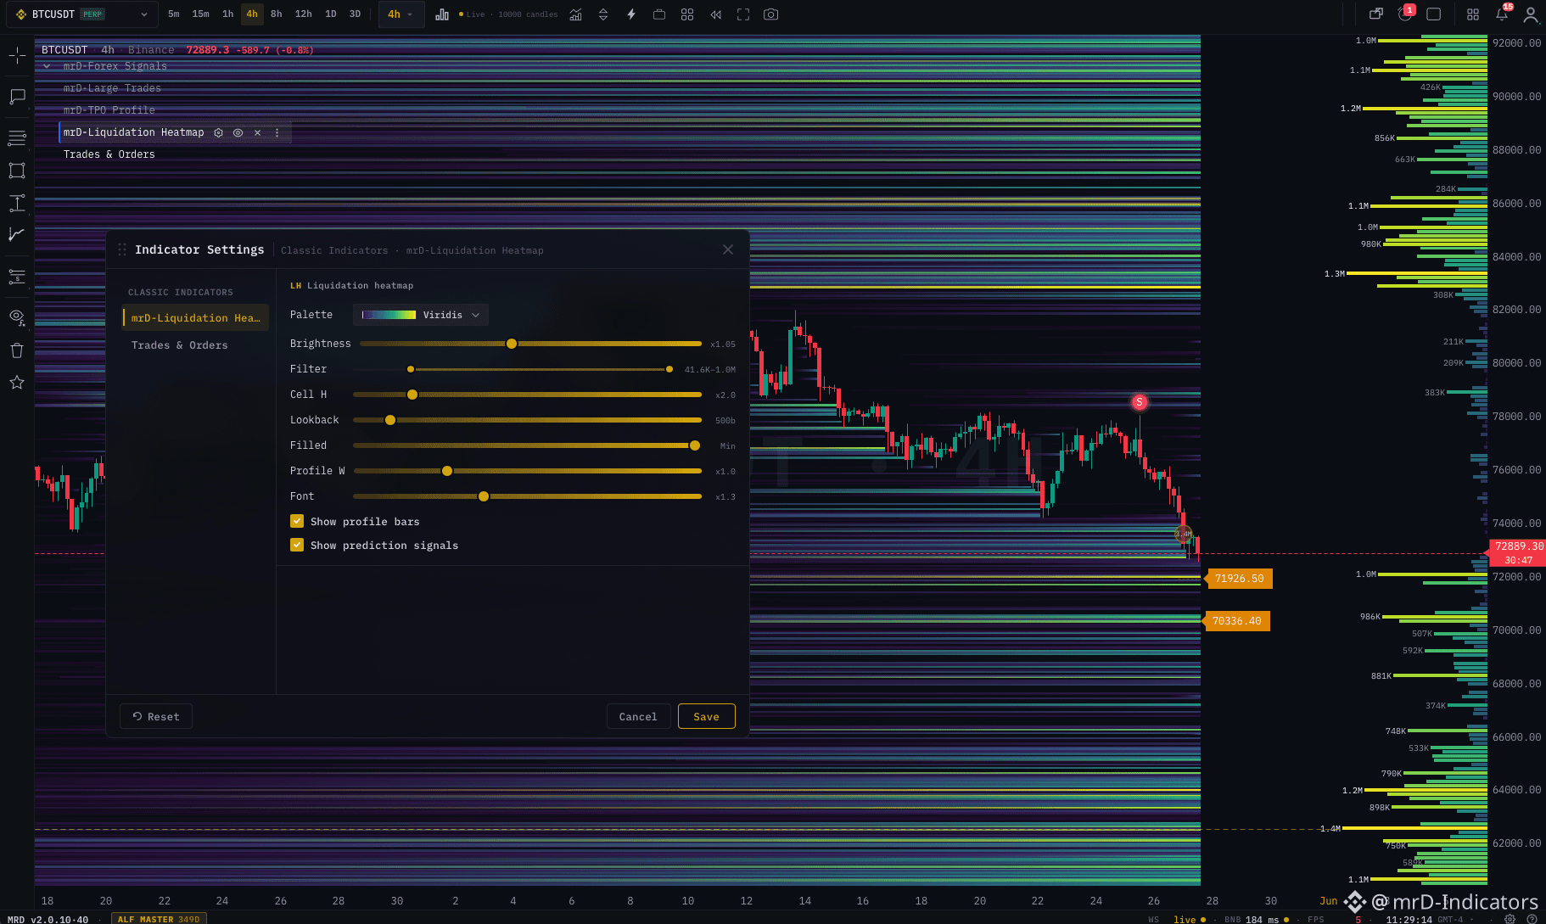Open the indicators chart icon
Viewport: 1546px width, 924px height.
point(575,14)
